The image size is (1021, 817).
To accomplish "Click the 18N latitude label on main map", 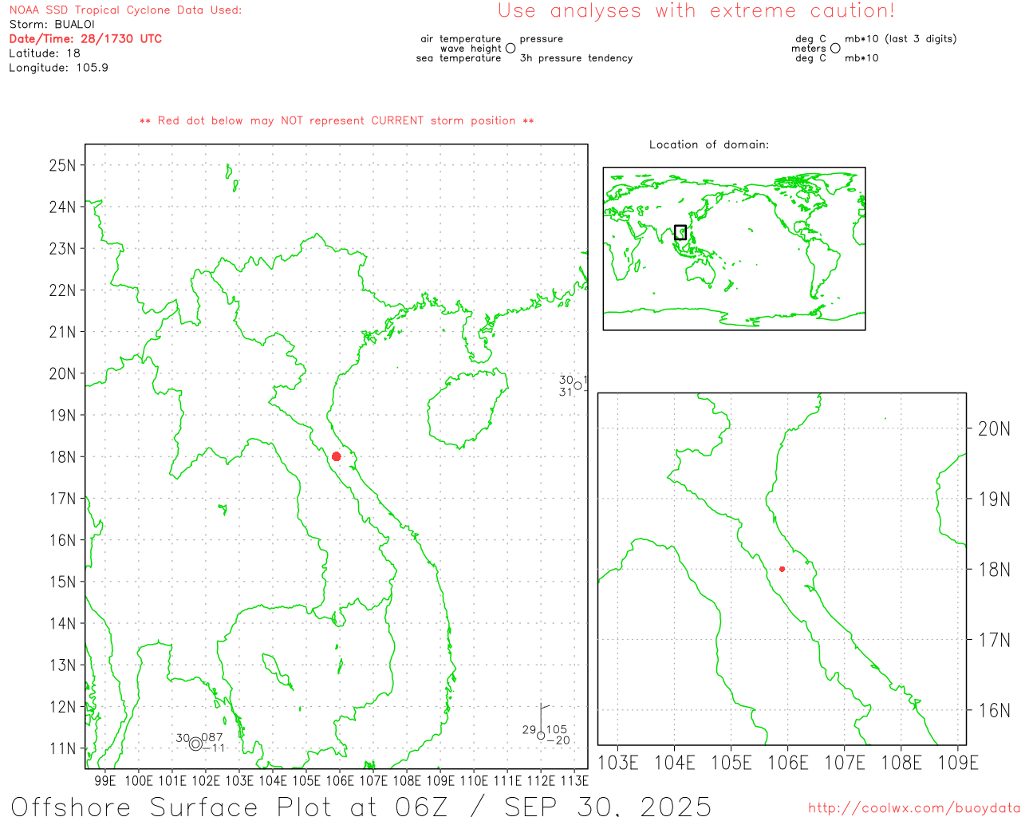I will (x=62, y=457).
